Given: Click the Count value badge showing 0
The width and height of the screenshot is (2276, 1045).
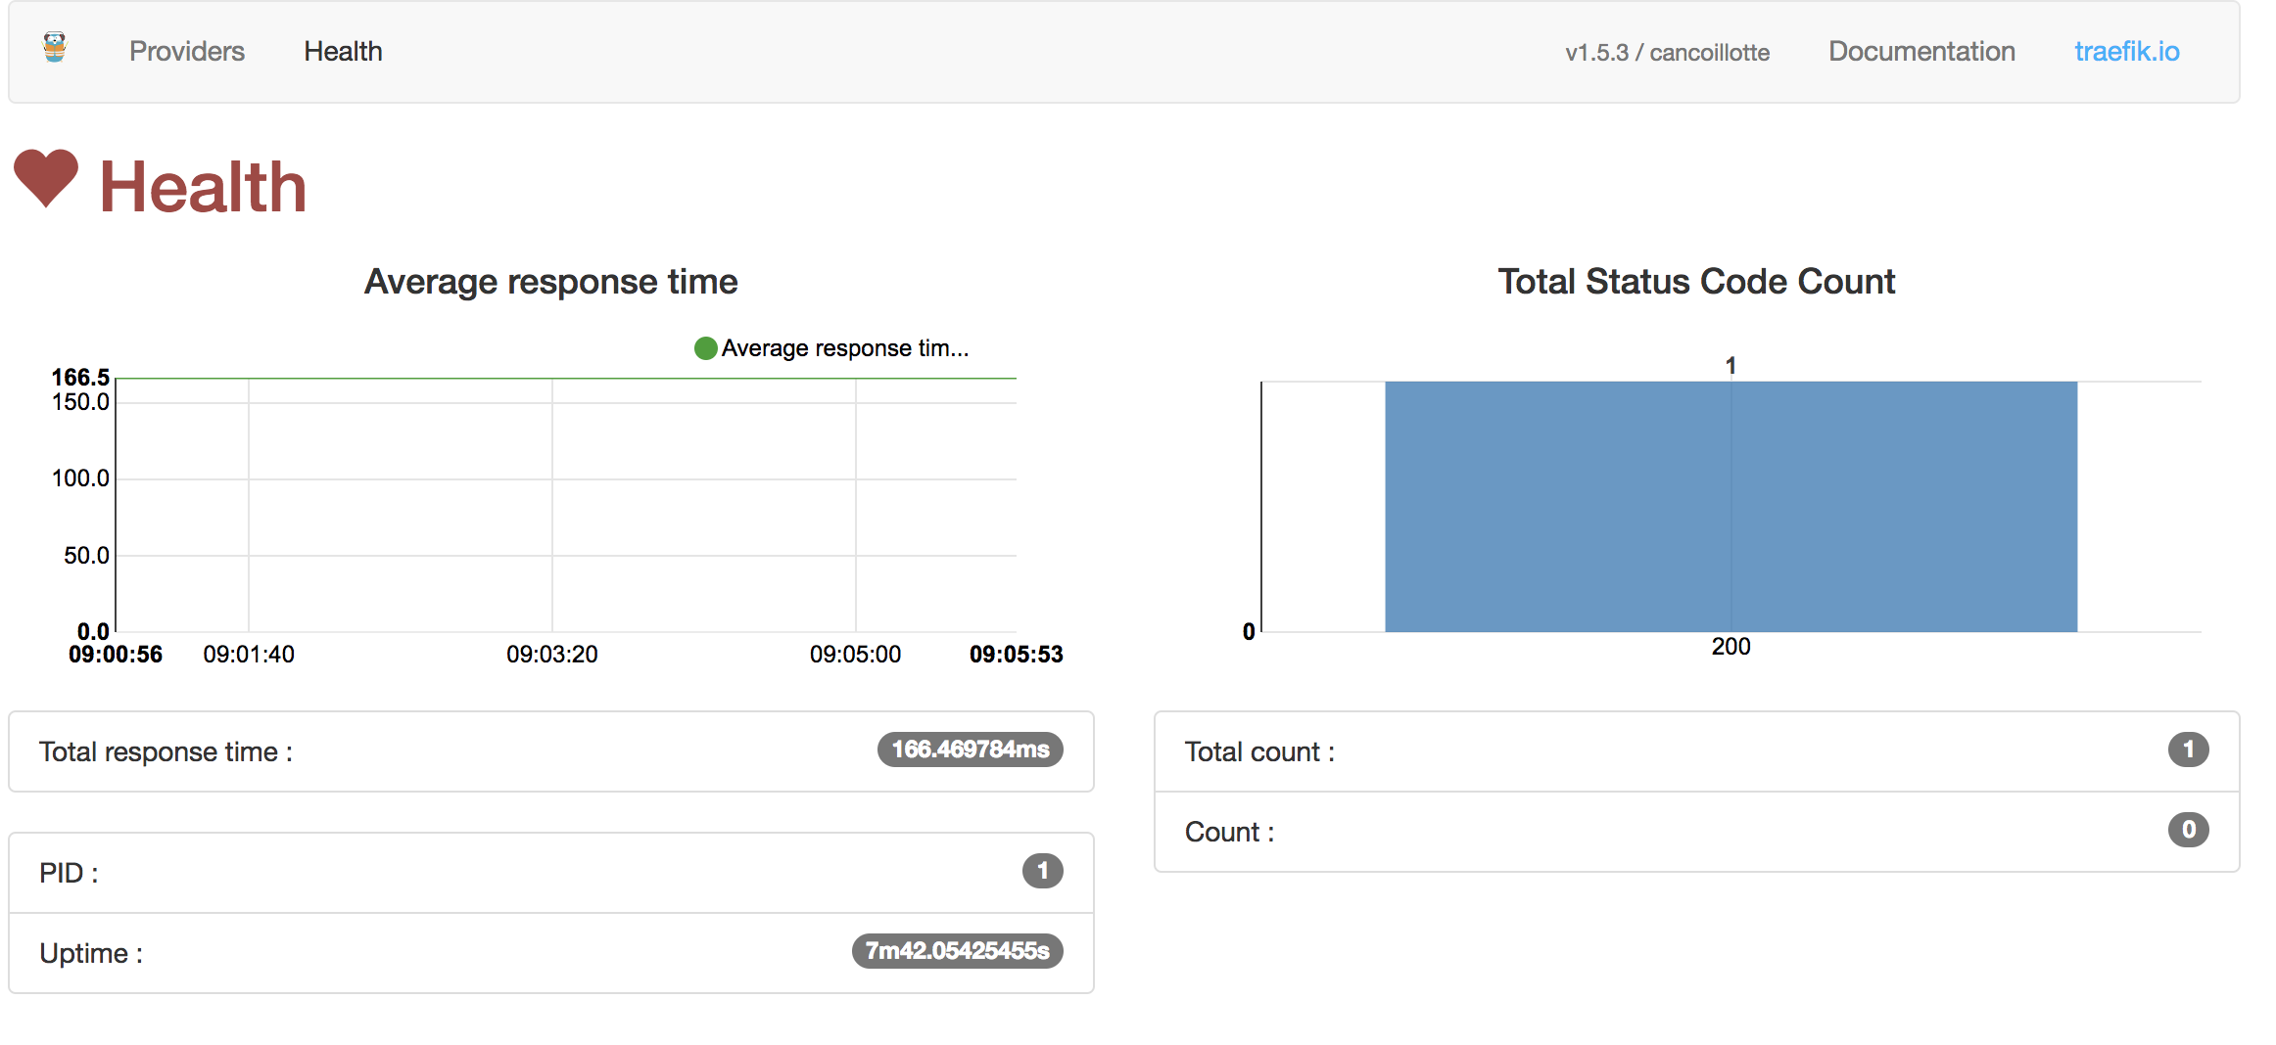Looking at the screenshot, I should (x=2188, y=830).
